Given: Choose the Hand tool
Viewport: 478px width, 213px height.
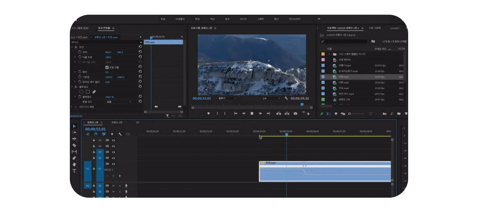Looking at the screenshot, I should [x=74, y=164].
